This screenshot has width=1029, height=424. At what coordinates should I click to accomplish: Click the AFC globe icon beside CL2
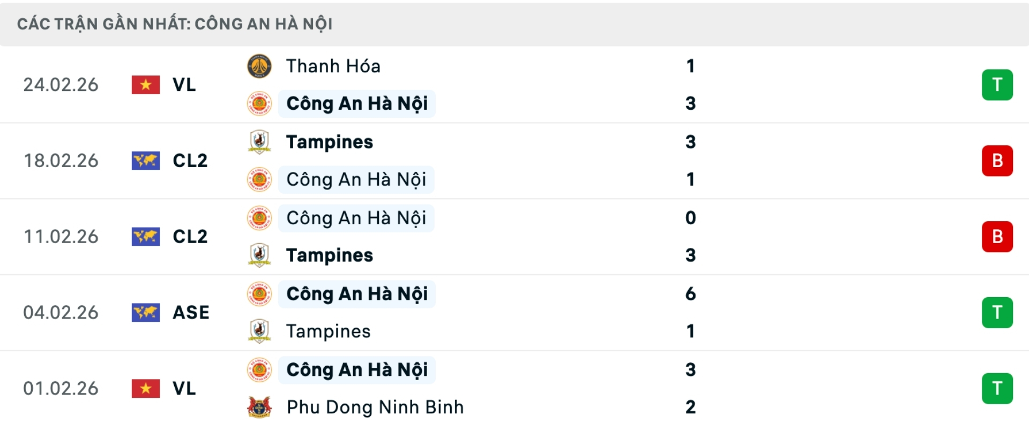tap(146, 161)
